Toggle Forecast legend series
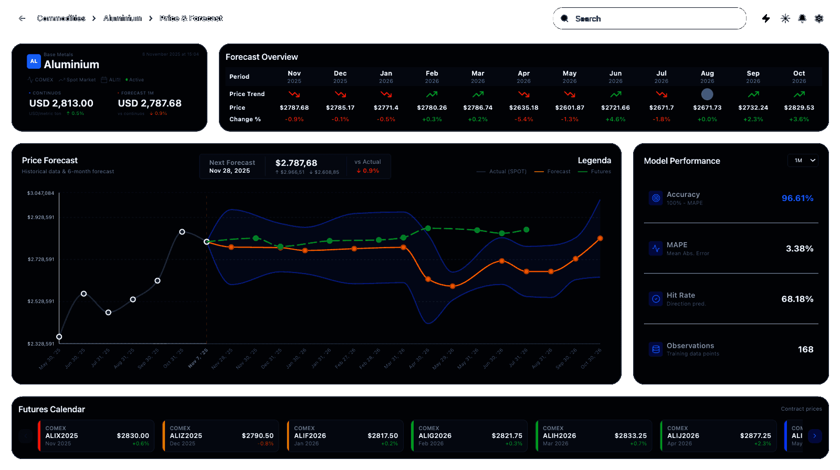This screenshot has width=840, height=470. [552, 172]
